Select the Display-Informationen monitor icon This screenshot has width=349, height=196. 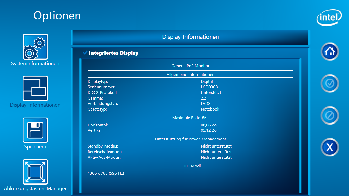pyautogui.click(x=35, y=89)
